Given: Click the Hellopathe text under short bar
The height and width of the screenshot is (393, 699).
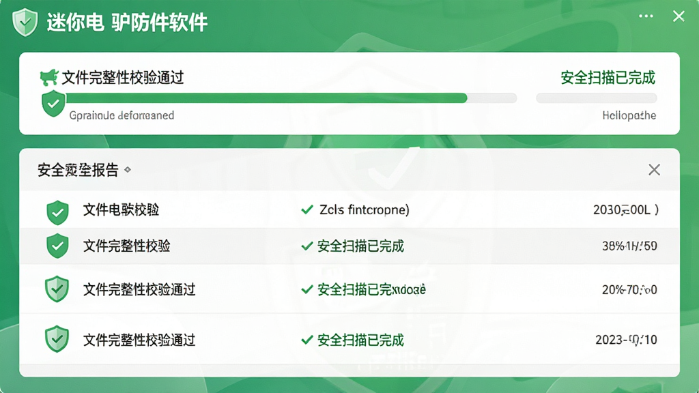Looking at the screenshot, I should click(629, 116).
